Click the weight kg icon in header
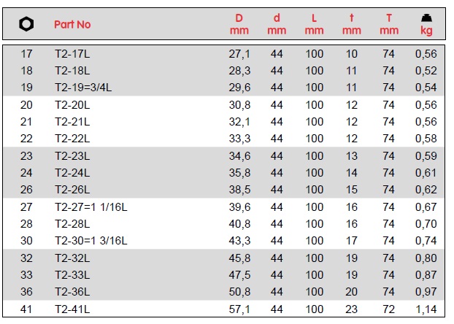 426,18
